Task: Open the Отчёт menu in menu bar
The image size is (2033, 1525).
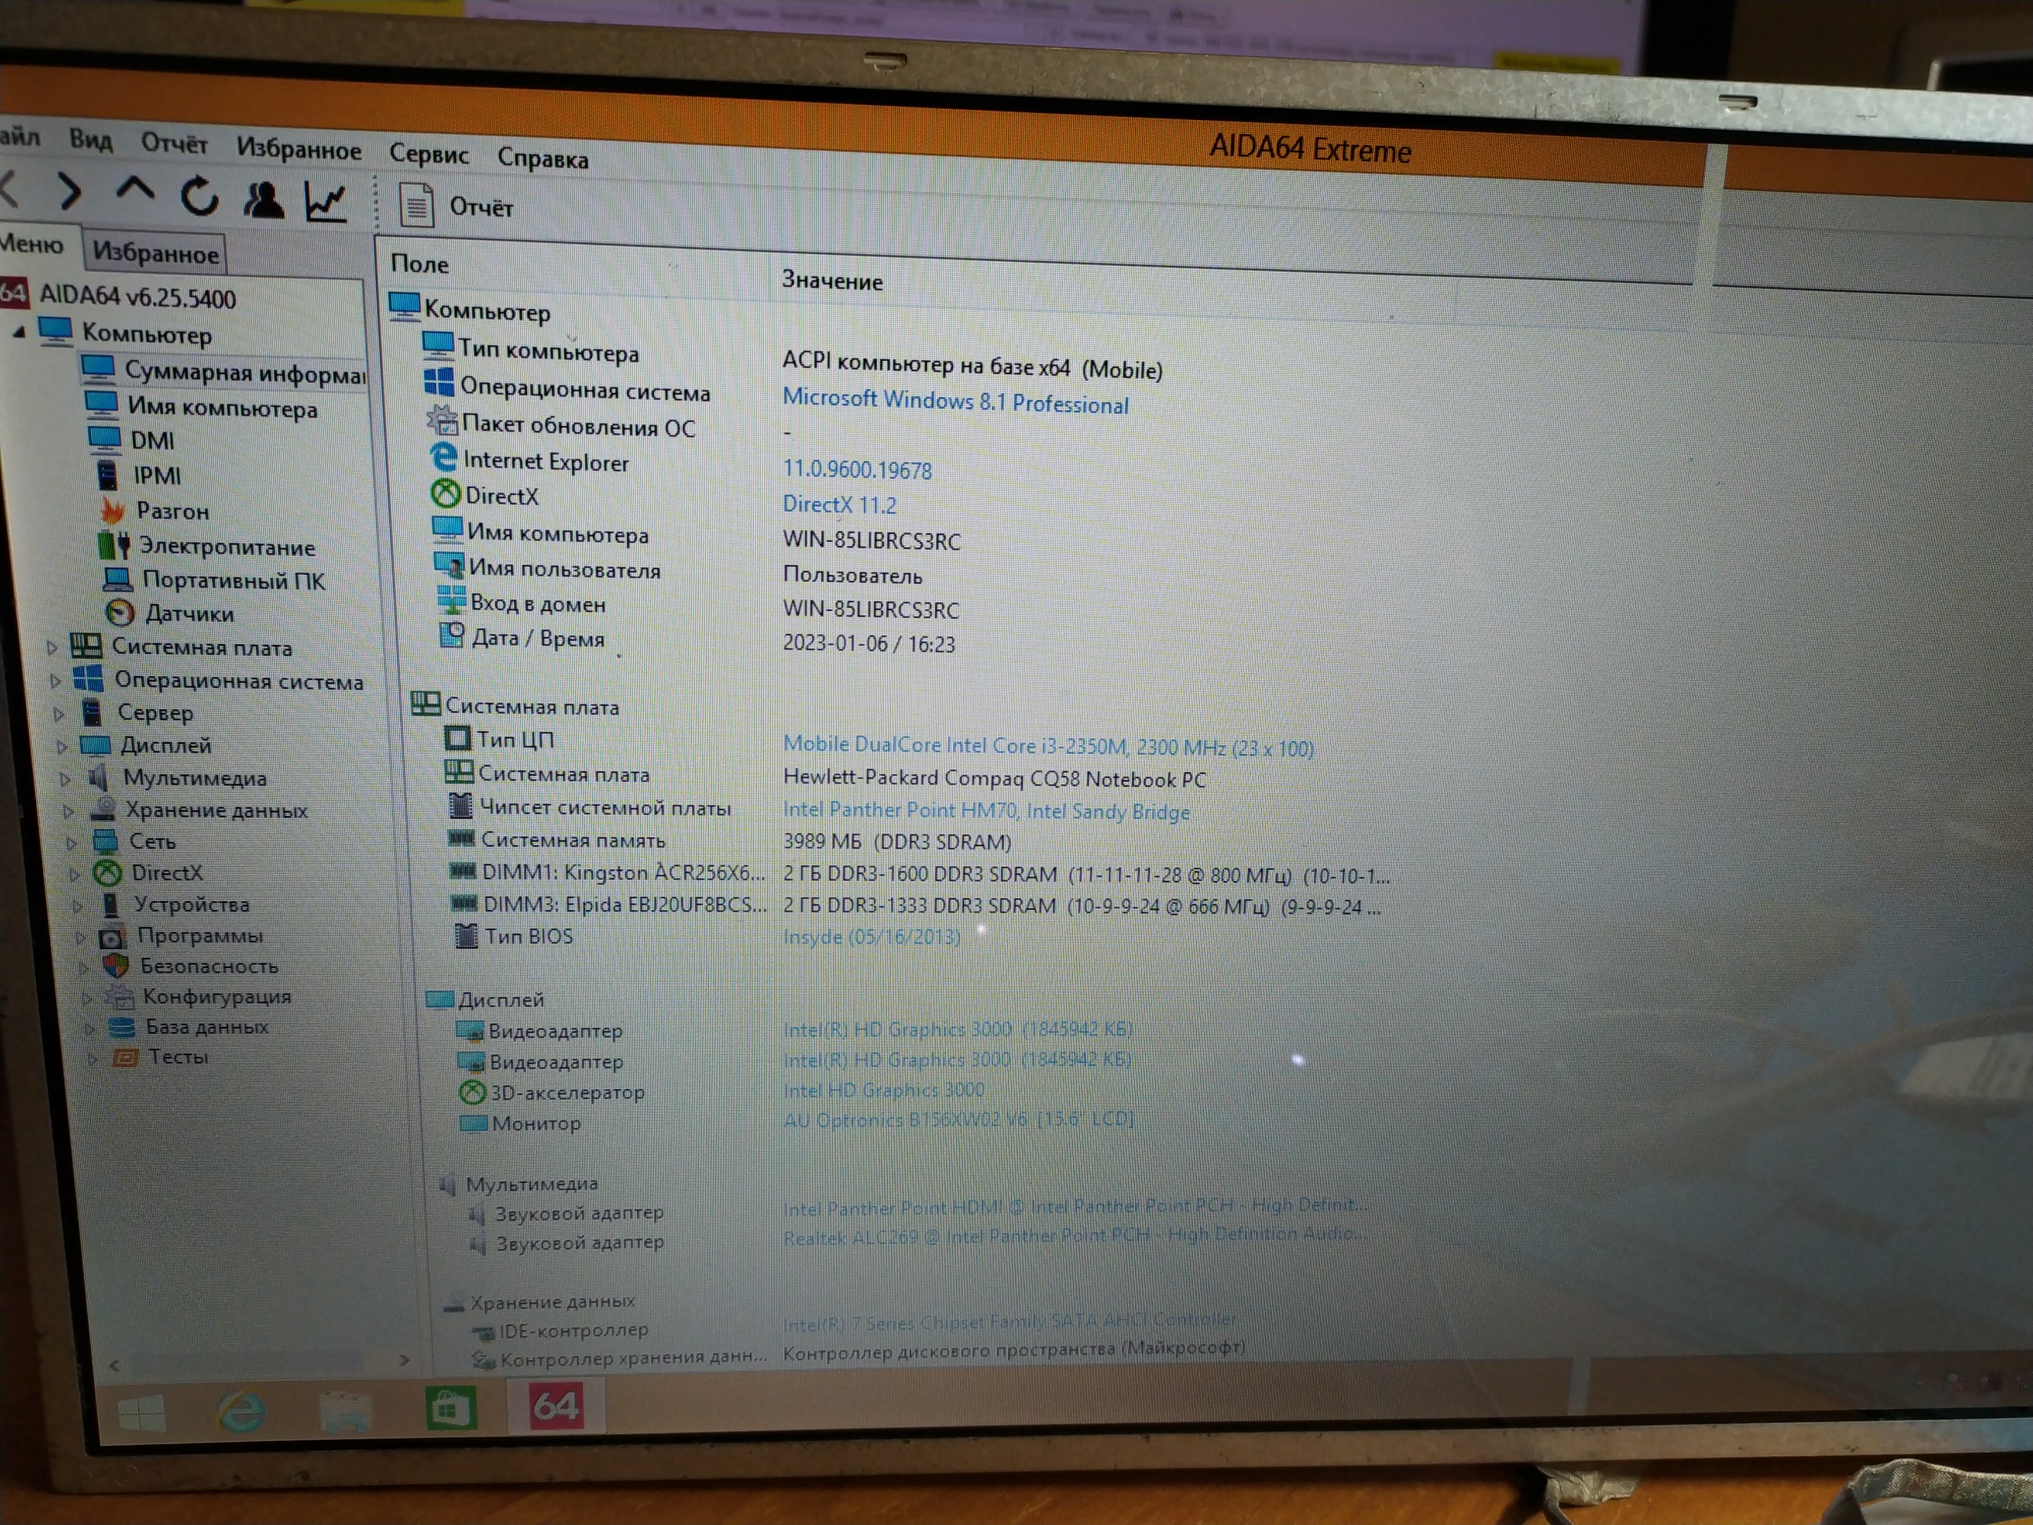Action: click(x=173, y=144)
